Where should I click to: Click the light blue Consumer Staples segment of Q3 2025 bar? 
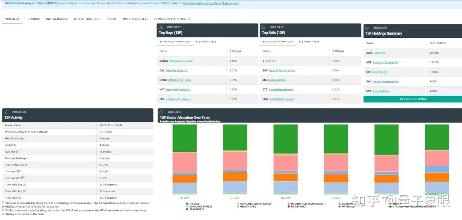click(336, 188)
